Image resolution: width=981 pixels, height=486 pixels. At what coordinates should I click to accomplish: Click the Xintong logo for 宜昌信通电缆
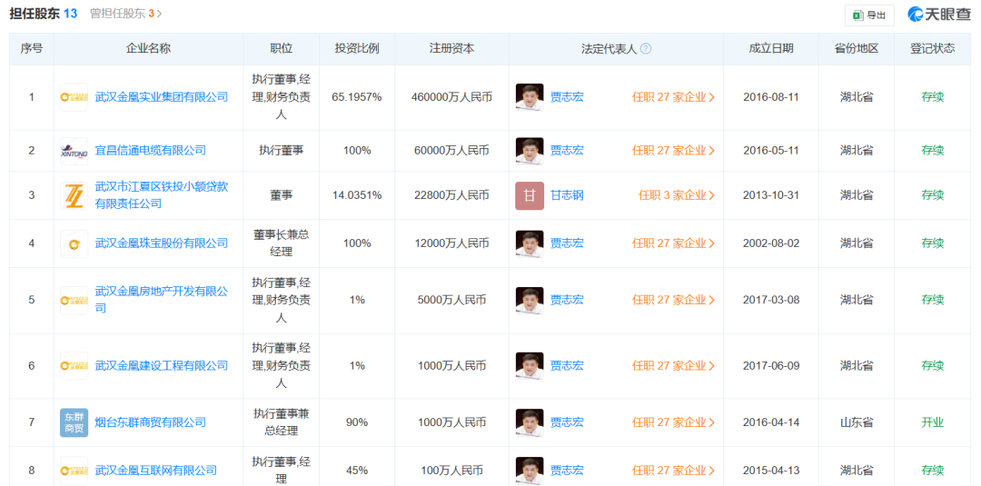74,151
